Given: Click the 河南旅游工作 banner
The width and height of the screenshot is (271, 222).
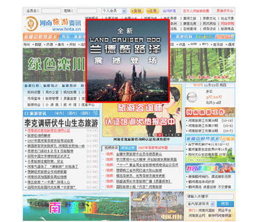Looking at the screenshot, I should pos(210,112).
